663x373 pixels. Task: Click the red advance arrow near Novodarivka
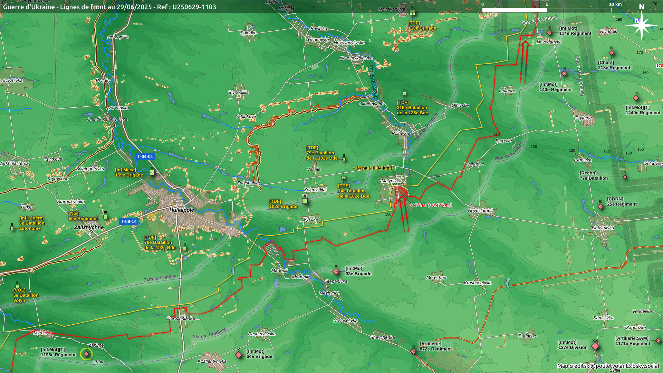(525, 61)
